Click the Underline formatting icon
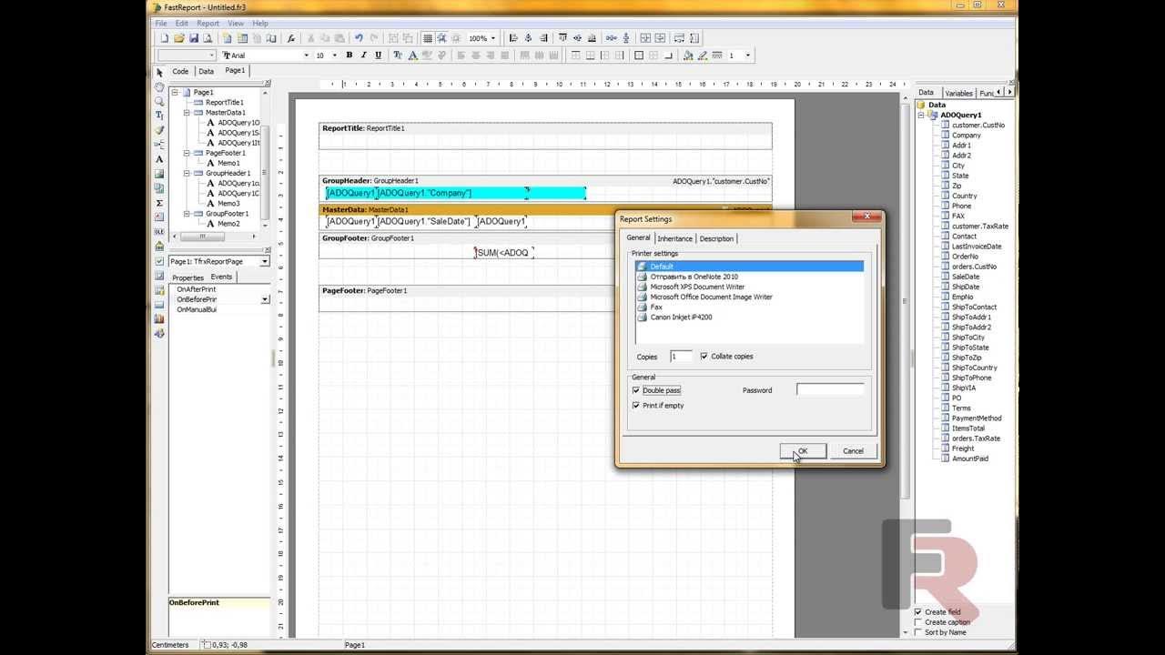The image size is (1165, 655). tap(378, 55)
